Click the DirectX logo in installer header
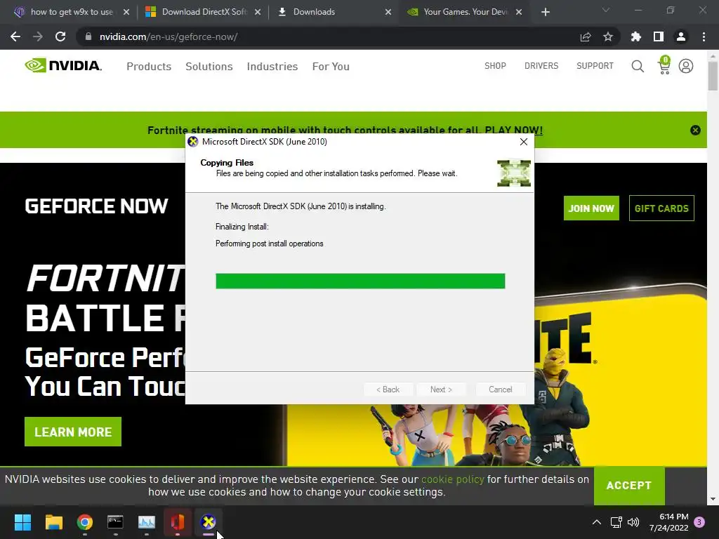The height and width of the screenshot is (539, 719). 514,173
